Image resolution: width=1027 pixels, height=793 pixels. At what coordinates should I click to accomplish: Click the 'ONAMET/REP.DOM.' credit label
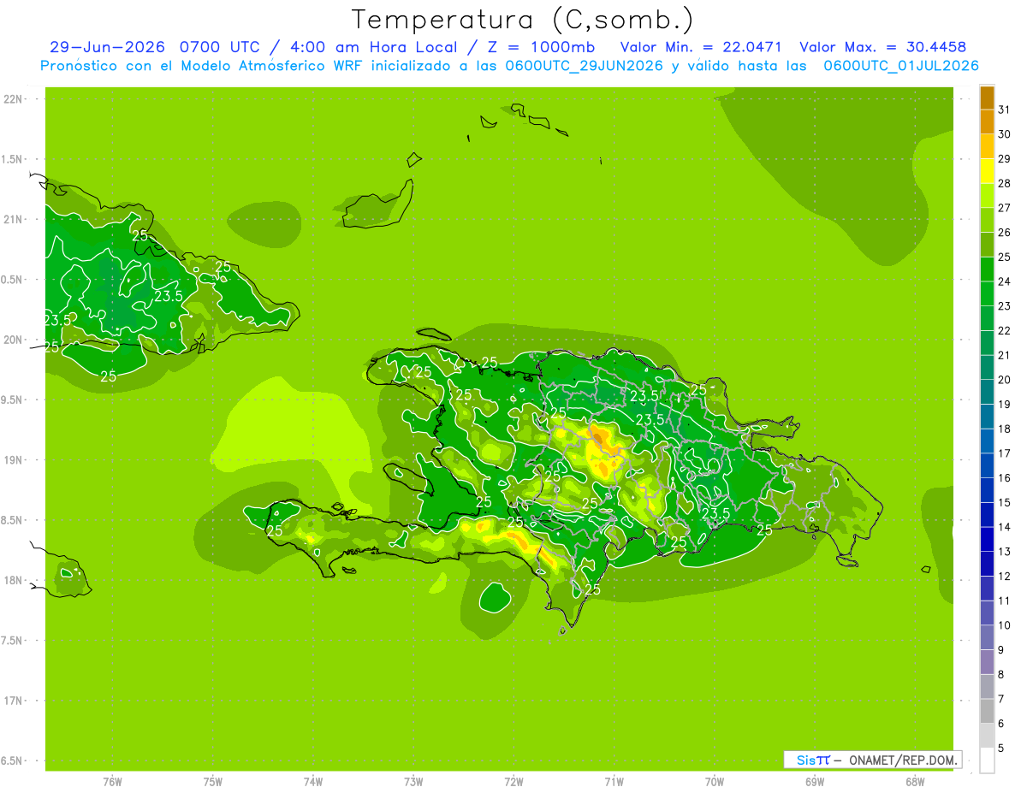(903, 760)
